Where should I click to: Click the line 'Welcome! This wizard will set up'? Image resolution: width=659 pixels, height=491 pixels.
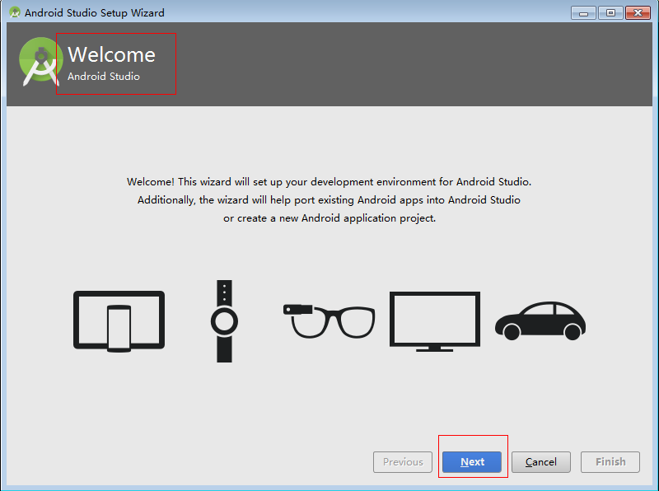pos(329,181)
